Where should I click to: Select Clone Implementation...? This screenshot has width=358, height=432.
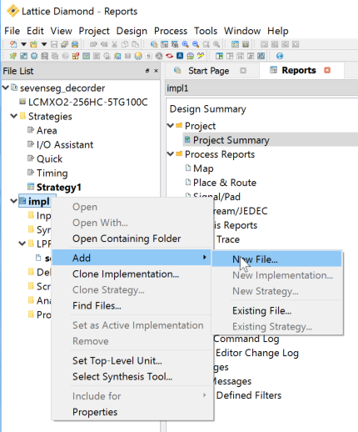[x=132, y=274]
